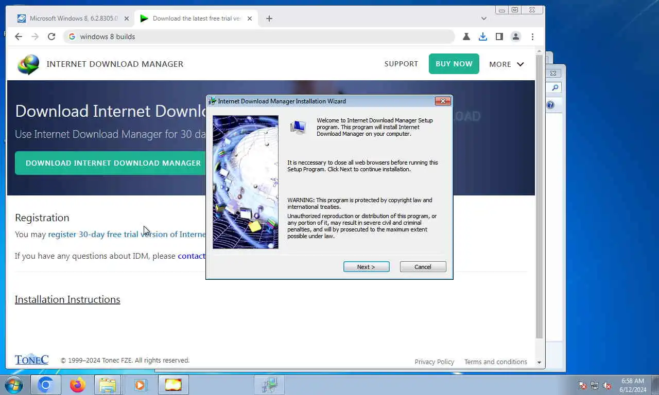Open Windows Media Player in taskbar
This screenshot has width=659, height=395.
pos(140,385)
